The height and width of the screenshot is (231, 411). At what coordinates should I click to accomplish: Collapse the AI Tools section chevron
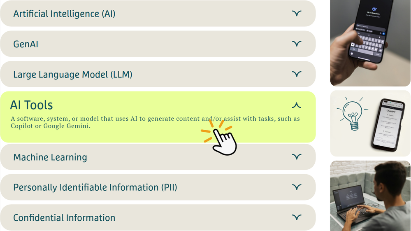[296, 105]
